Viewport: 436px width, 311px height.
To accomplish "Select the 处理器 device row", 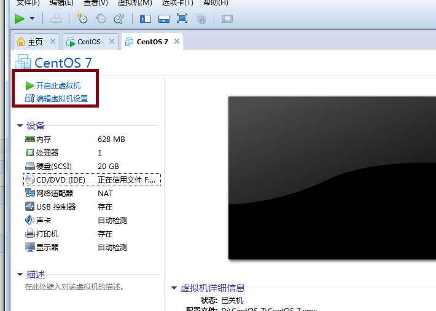I will 92,152.
